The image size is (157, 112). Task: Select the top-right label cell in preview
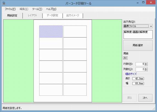pos(75,31)
